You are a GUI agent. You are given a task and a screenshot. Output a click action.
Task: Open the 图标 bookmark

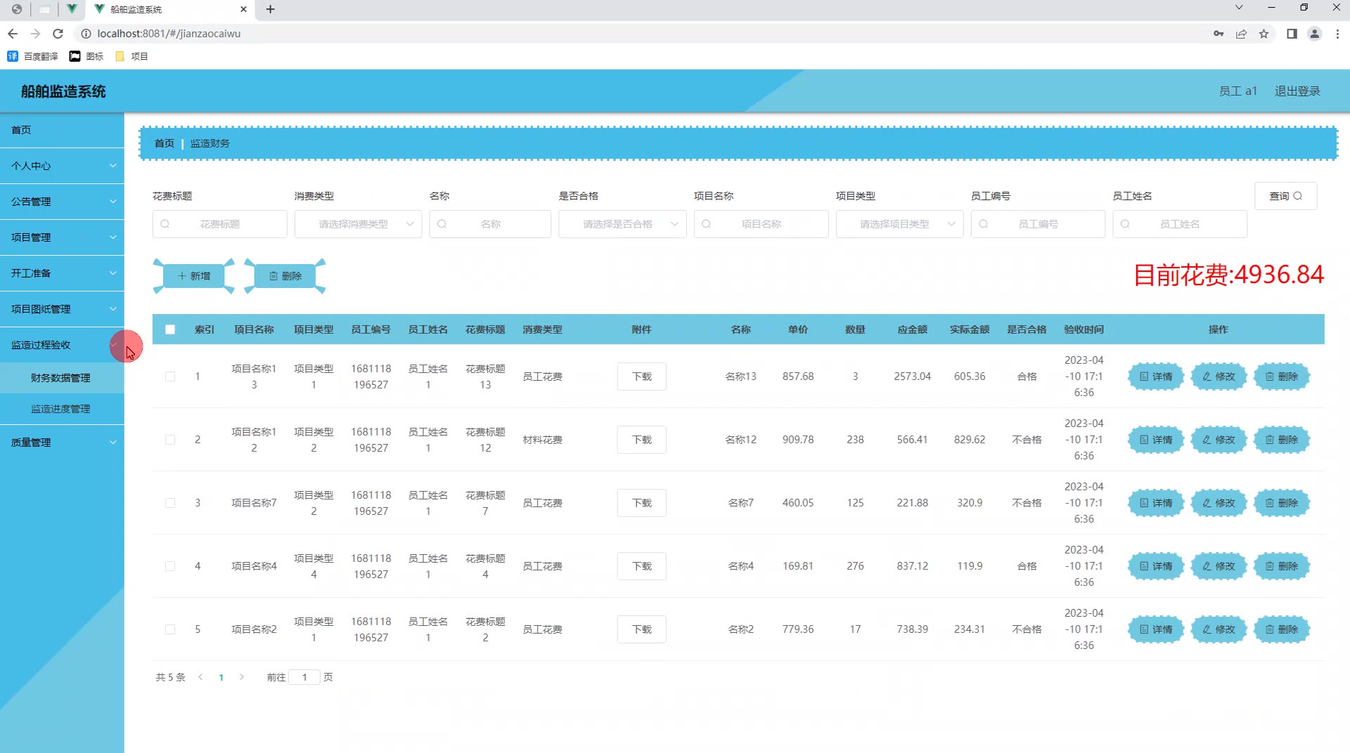click(x=86, y=56)
